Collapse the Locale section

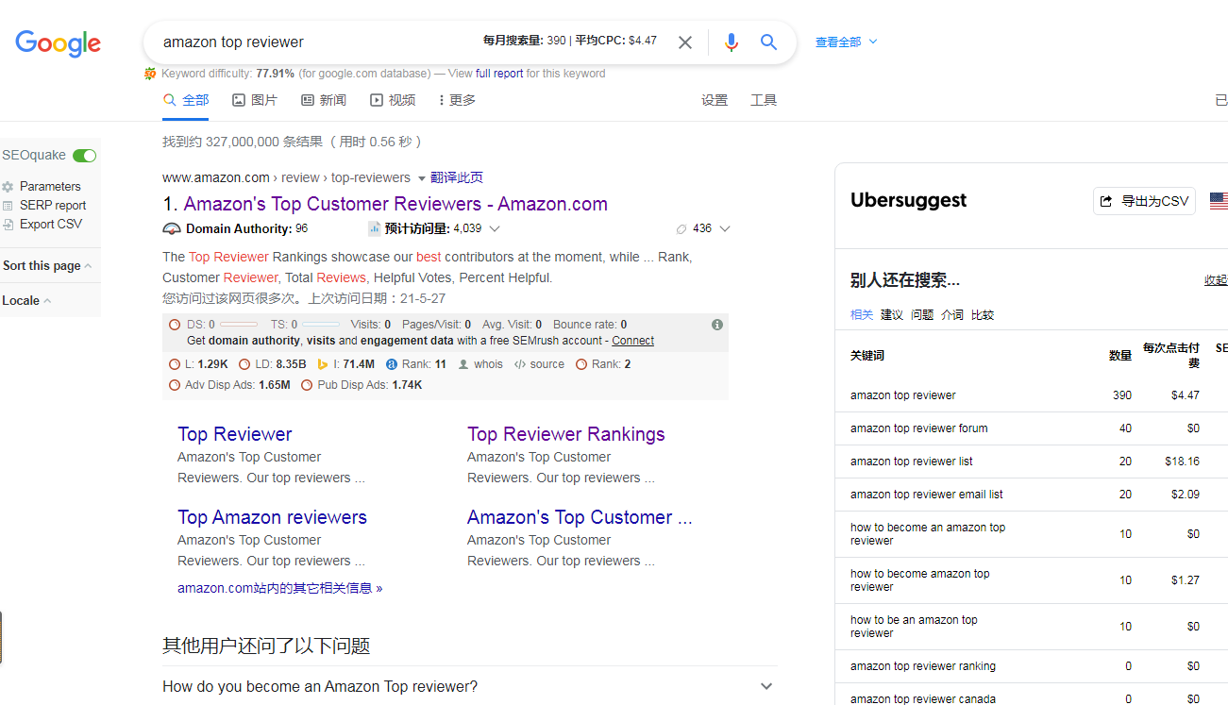27,301
